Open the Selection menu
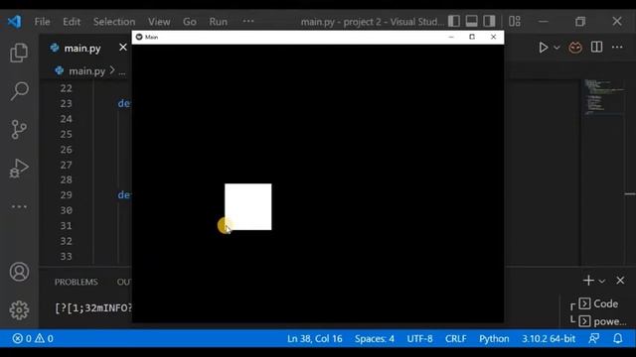This screenshot has height=357, width=636. click(114, 22)
